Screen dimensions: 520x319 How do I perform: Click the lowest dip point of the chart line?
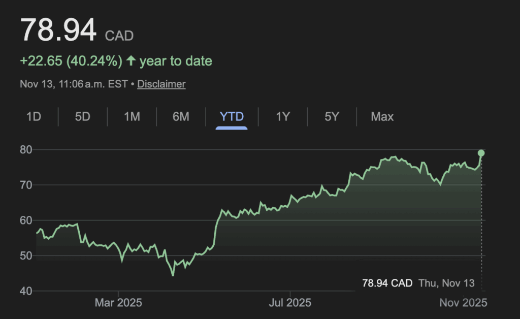click(173, 275)
